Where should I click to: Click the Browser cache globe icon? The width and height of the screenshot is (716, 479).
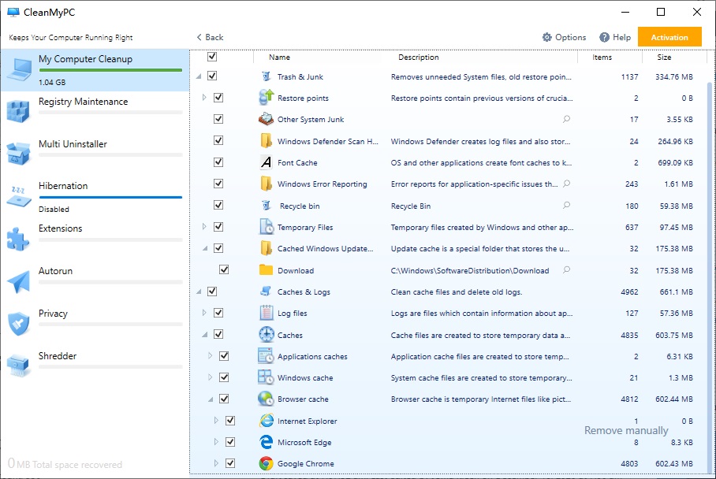pyautogui.click(x=266, y=399)
